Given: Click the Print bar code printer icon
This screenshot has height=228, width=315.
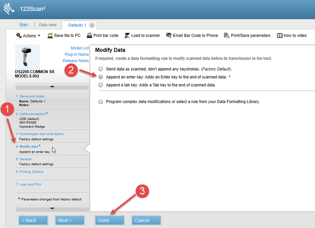Looking at the screenshot, I should pyautogui.click(x=89, y=35).
